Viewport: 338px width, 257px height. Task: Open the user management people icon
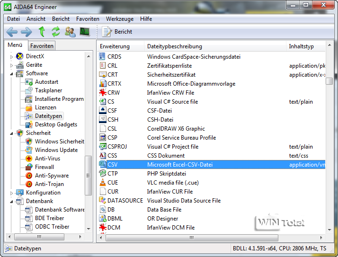coord(70,32)
